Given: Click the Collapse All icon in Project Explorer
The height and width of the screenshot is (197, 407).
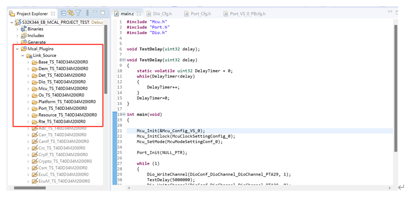Looking at the screenshot, I should coord(63,13).
